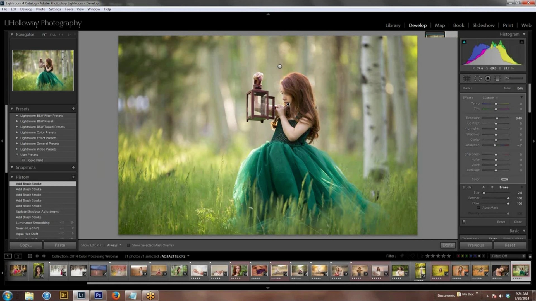Screen dimensions: 536x301
Task: Open Firefox from the taskbar
Action: click(116, 295)
